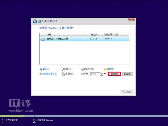
Task: Click the Format (格式化) option
Action: coord(90,69)
